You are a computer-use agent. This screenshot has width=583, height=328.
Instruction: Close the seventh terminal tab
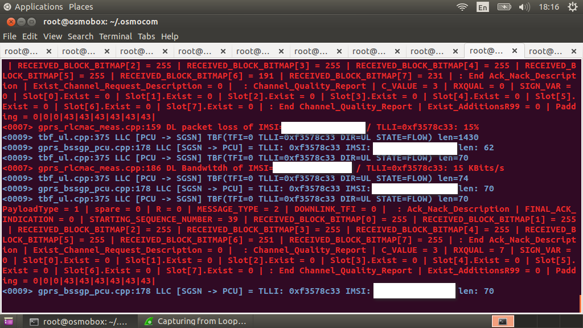tap(397, 51)
